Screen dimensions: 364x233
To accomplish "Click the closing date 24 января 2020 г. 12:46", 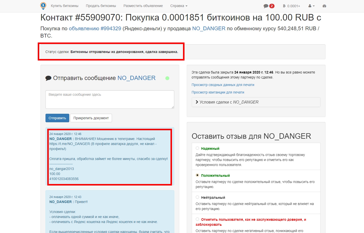I will click(254, 72).
